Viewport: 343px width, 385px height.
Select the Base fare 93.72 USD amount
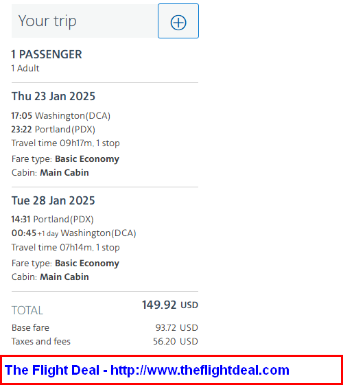tap(177, 327)
